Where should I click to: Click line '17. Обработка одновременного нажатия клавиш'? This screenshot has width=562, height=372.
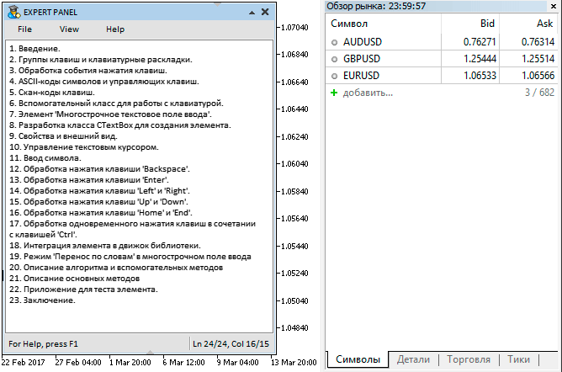[x=132, y=230]
